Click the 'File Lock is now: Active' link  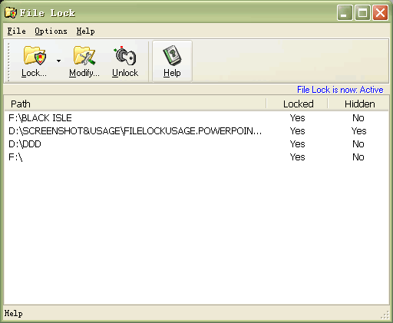tap(340, 90)
